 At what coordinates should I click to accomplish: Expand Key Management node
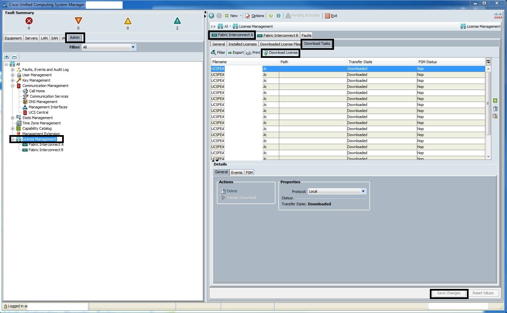pos(13,80)
